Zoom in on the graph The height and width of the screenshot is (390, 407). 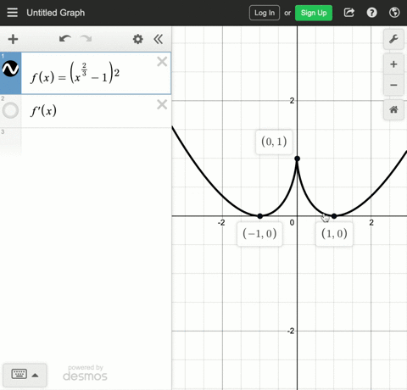click(393, 64)
